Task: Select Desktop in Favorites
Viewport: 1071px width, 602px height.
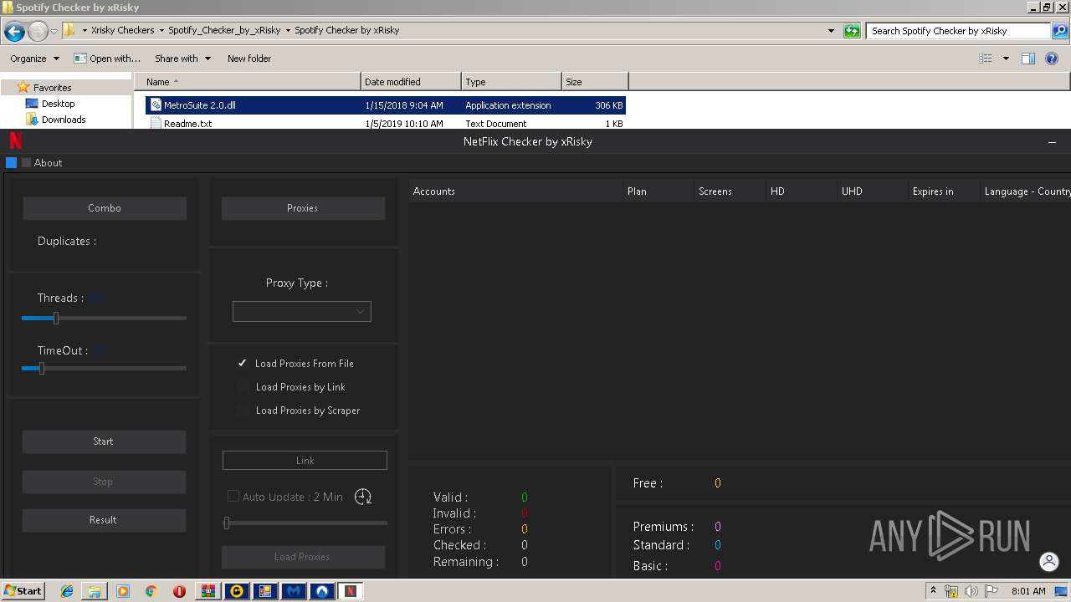Action: pyautogui.click(x=58, y=104)
